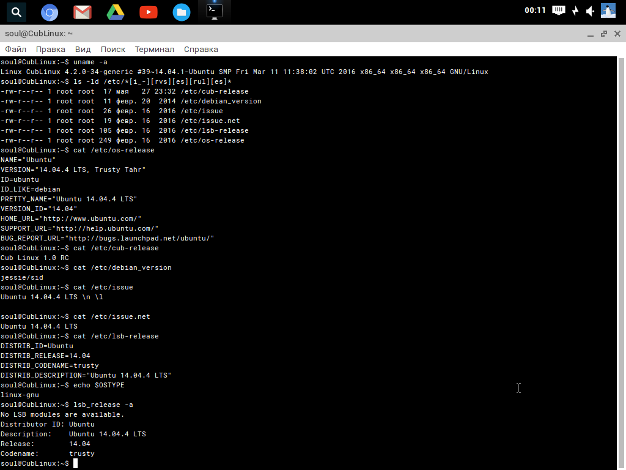Click /etc/os-release in the file listing
Screen dimensions: 626x470
(212, 140)
